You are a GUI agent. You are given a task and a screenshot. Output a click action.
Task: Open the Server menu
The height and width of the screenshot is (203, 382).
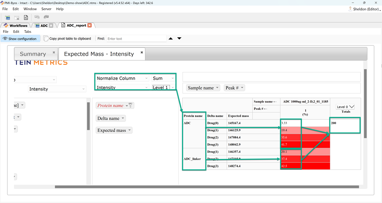46,9
